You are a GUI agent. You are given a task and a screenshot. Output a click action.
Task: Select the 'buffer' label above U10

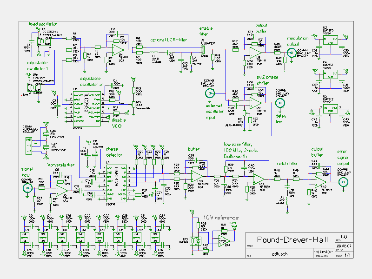(193, 149)
